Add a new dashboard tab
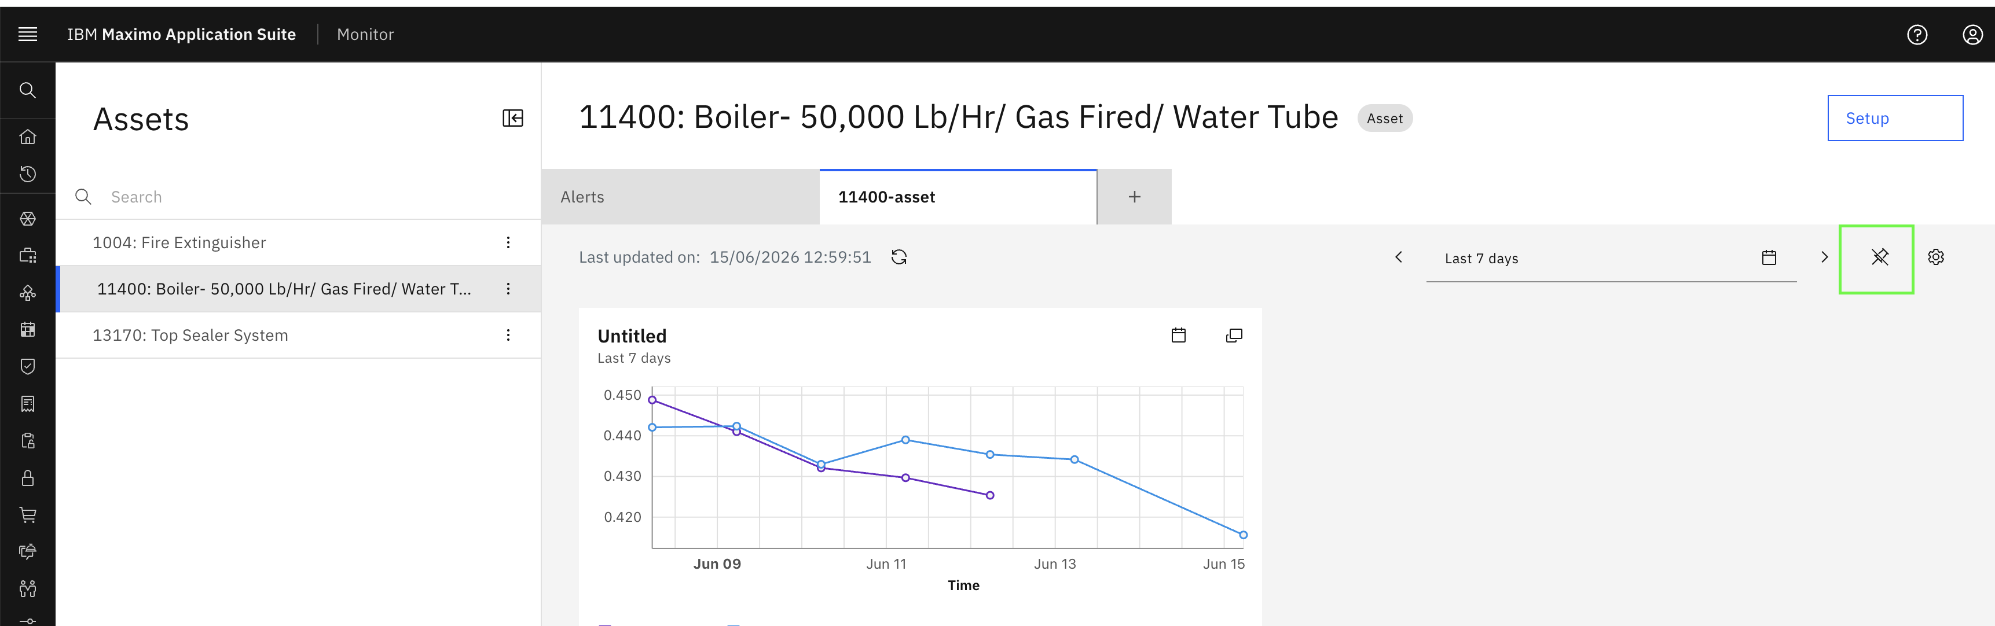This screenshot has width=1995, height=626. click(x=1134, y=197)
